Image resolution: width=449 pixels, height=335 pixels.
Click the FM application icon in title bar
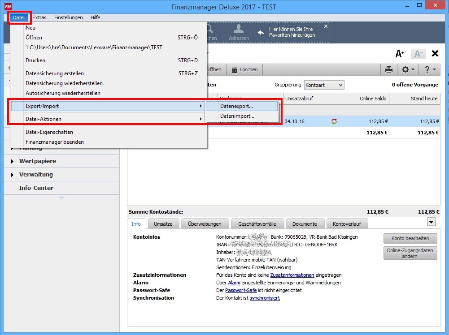8,7
